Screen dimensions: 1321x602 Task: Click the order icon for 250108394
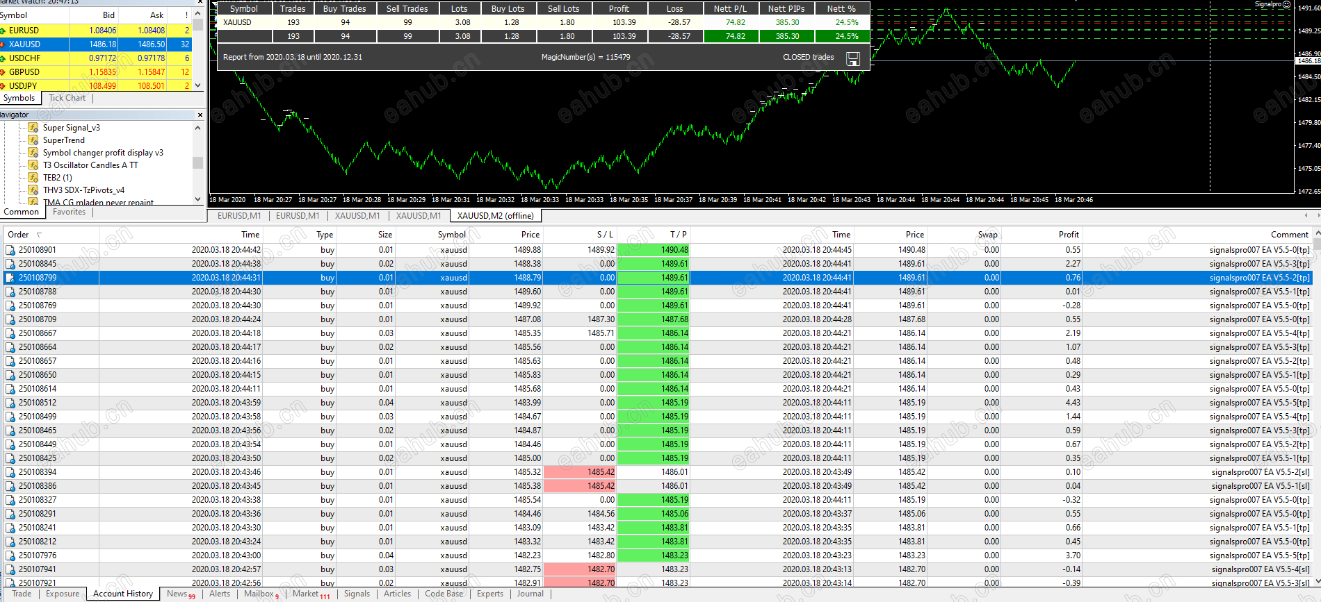pos(10,472)
